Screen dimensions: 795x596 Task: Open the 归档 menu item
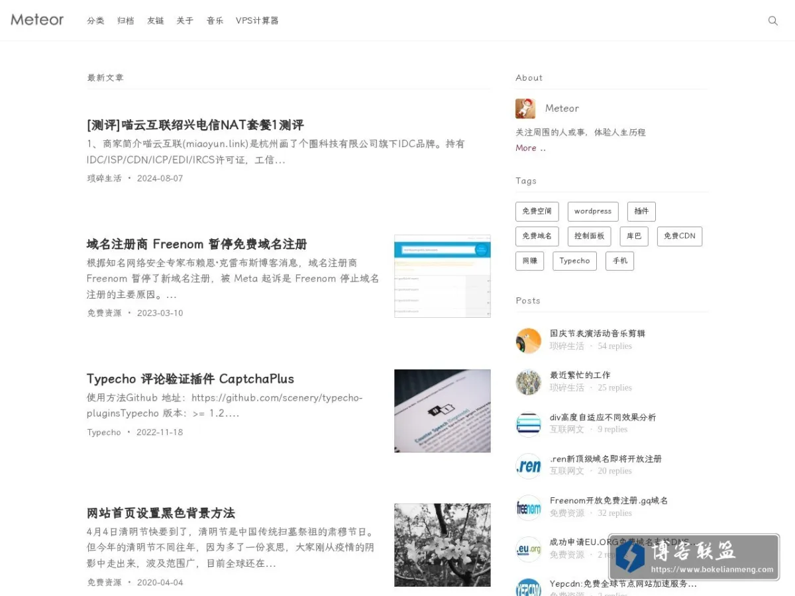pos(125,21)
